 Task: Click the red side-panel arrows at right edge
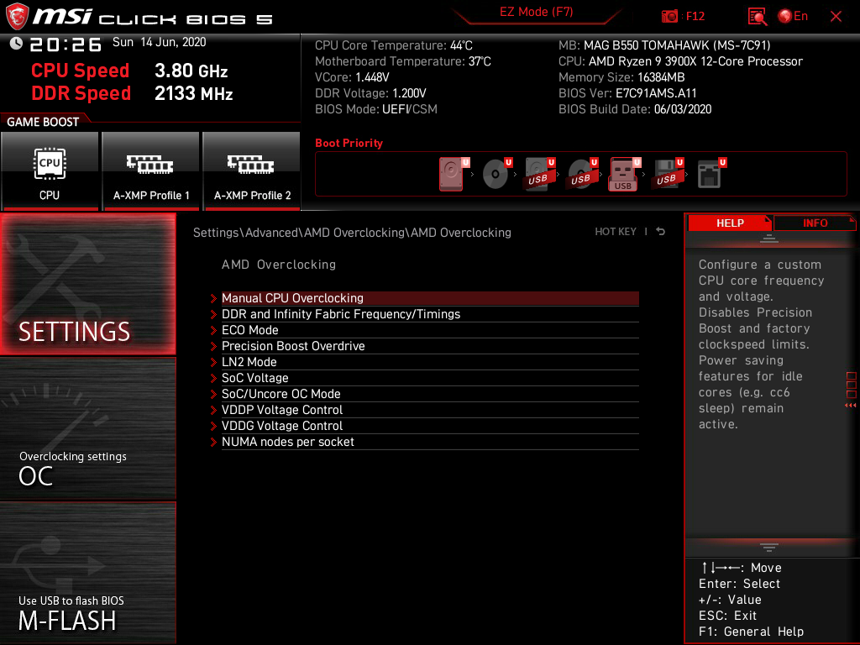[851, 406]
